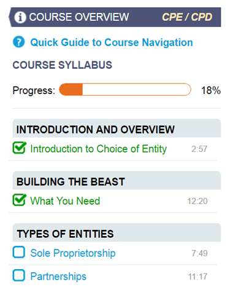
Task: Click the blue question mark help icon
Action: [19, 42]
